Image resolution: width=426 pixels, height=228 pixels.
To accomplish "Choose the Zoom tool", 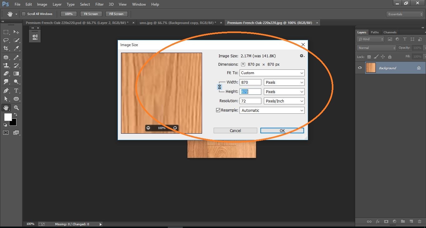I will 16,108.
